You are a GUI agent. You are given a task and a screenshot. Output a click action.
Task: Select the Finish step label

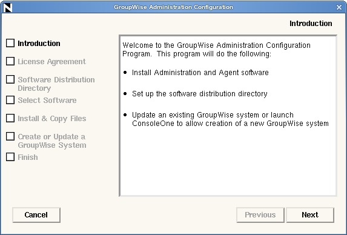coord(28,157)
